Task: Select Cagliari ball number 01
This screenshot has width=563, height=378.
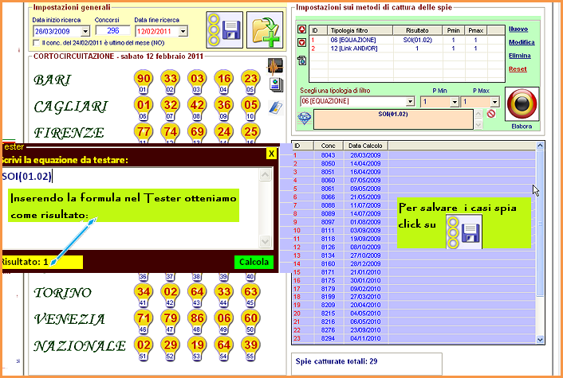Action: coord(144,105)
